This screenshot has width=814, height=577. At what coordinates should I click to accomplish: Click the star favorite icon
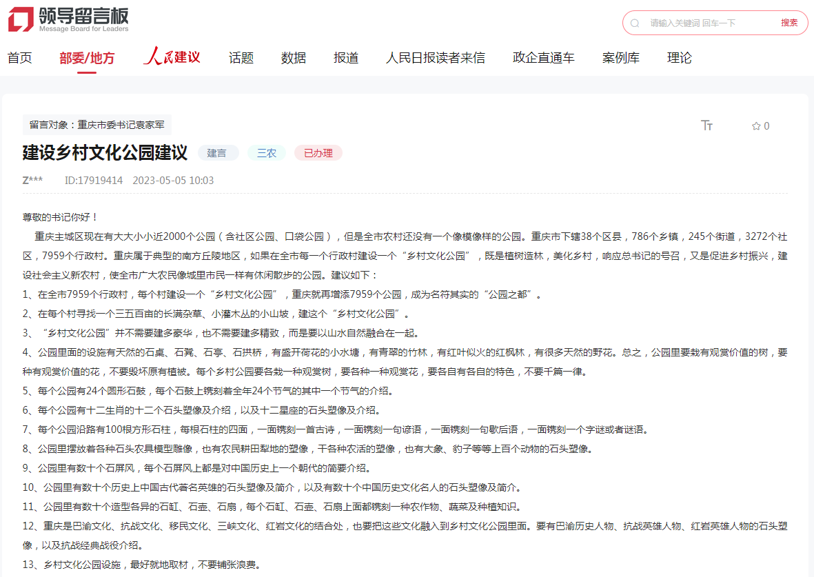pos(756,126)
